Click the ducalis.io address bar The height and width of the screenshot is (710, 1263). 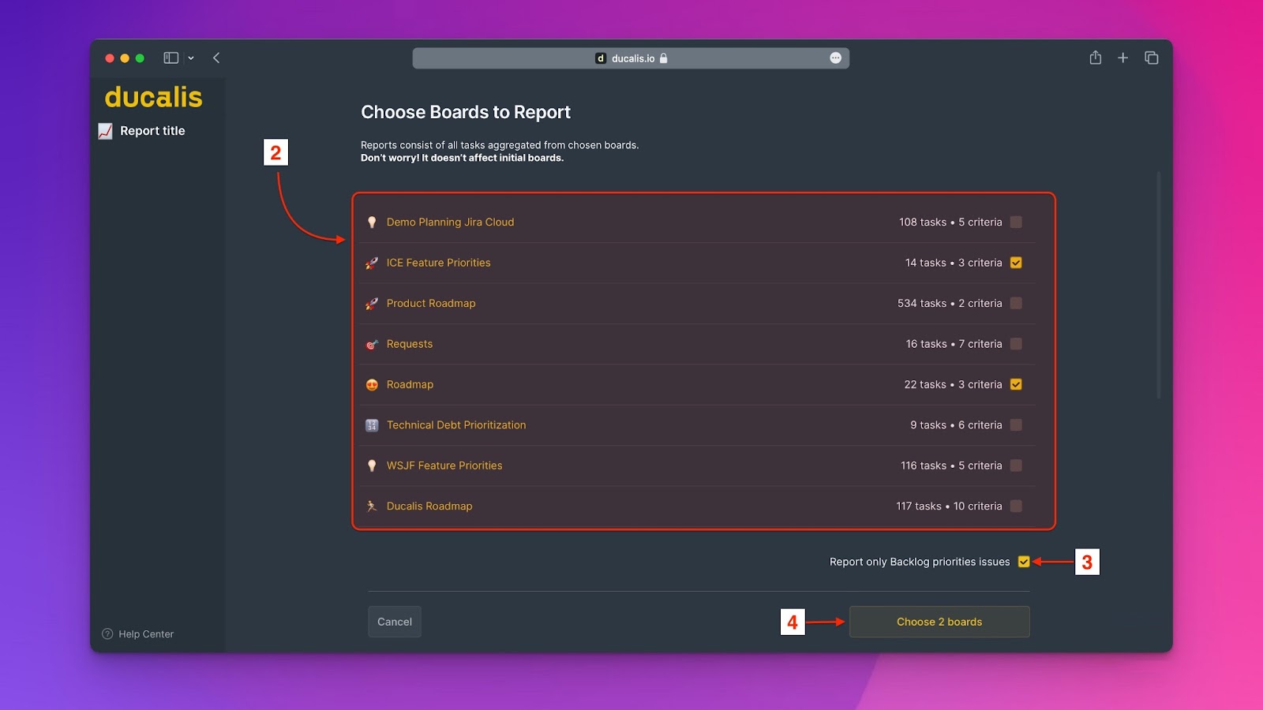[x=631, y=58]
